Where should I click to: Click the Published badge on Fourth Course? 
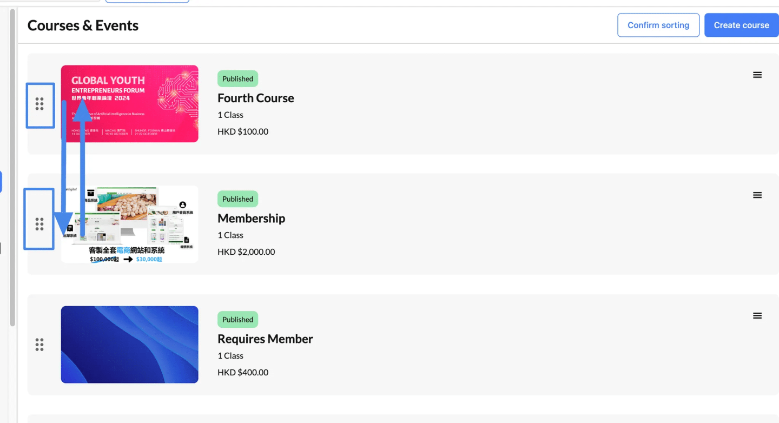coord(238,78)
